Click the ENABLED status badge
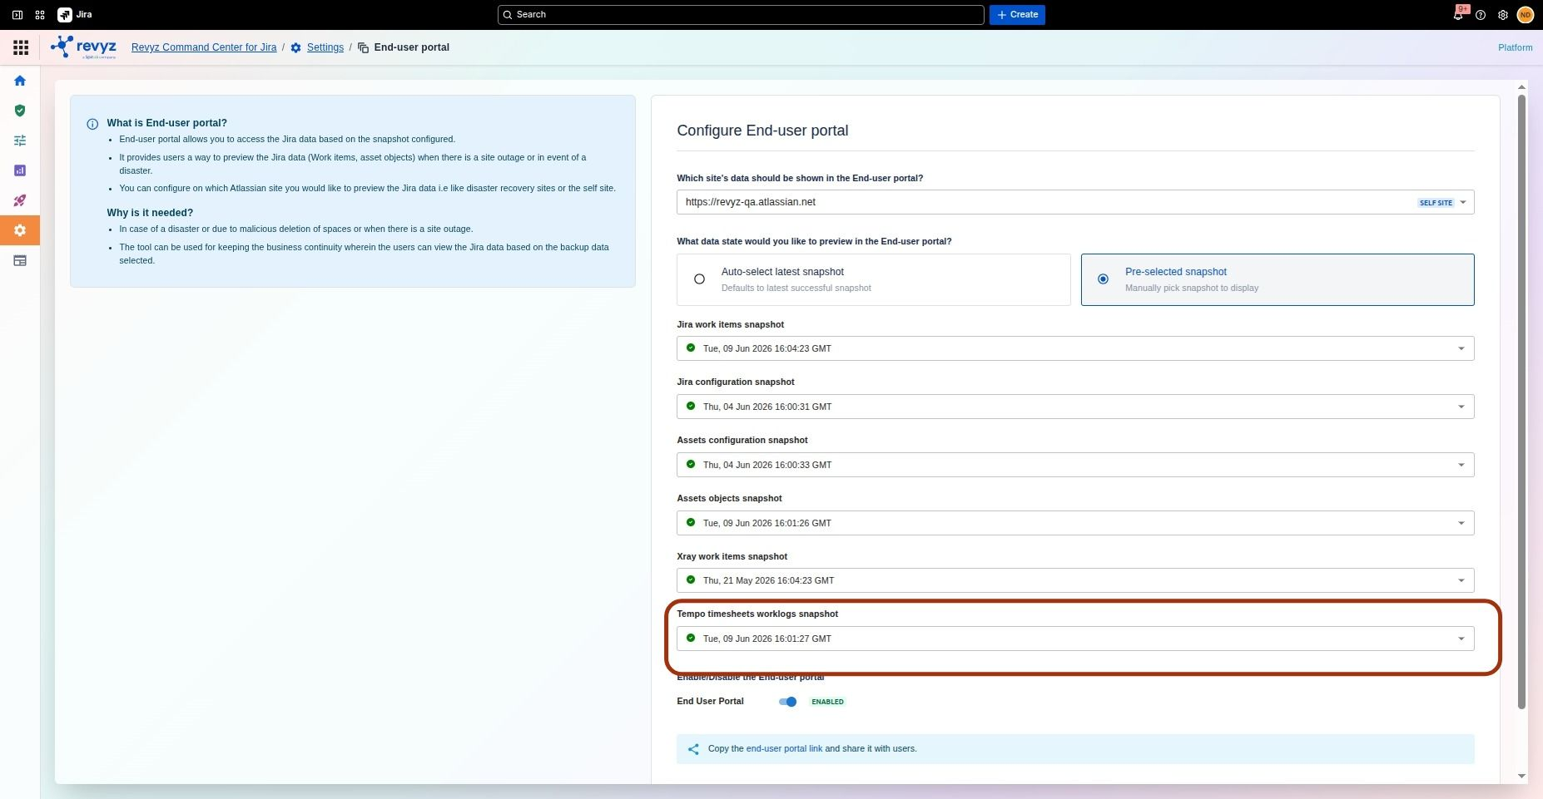This screenshot has width=1543, height=799. pos(827,702)
